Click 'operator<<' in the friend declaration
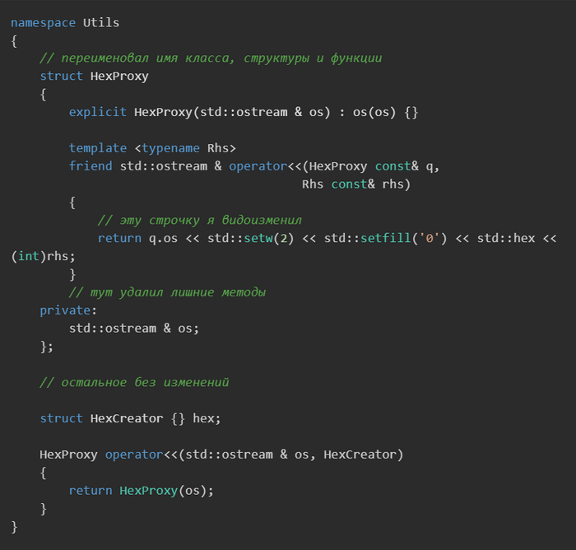The image size is (576, 550). click(x=265, y=166)
